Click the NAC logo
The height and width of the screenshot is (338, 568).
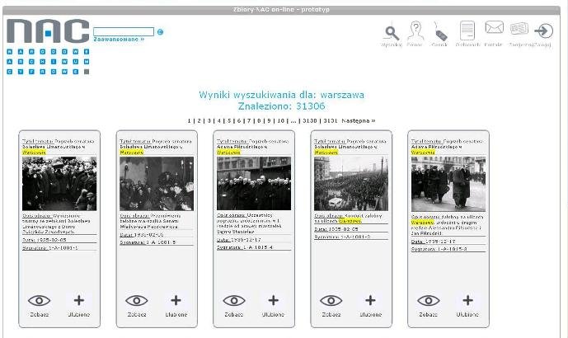coord(48,33)
